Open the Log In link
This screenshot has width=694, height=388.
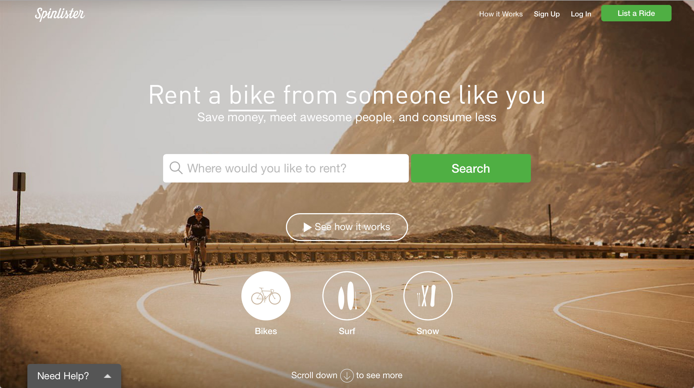pos(581,14)
